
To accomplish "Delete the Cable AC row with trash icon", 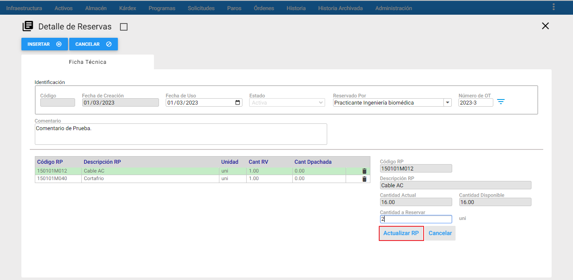I will [x=364, y=171].
